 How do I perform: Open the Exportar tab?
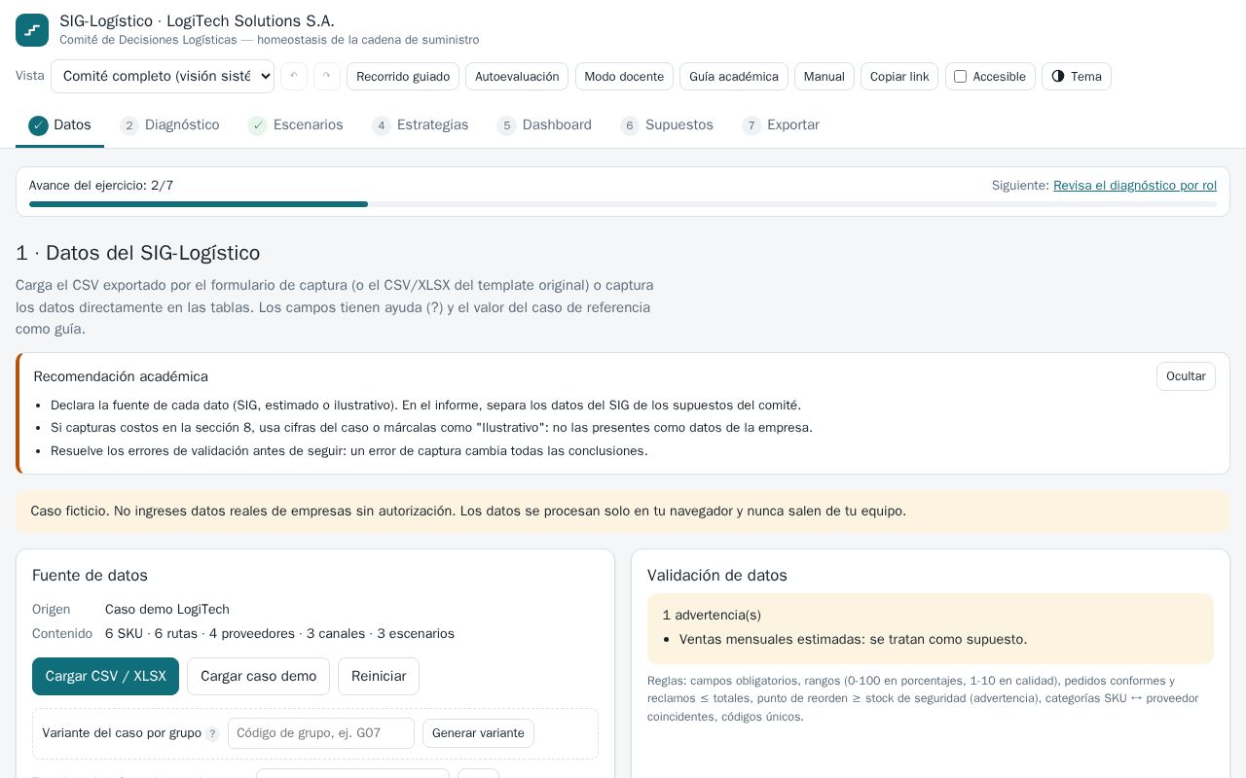[781, 125]
